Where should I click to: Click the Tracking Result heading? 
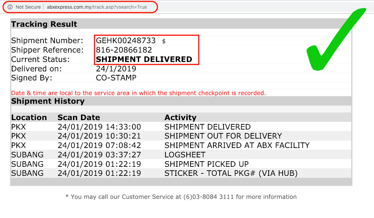point(44,24)
